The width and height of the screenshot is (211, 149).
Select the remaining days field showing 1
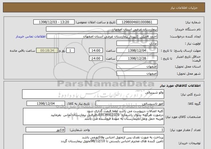click(70, 51)
